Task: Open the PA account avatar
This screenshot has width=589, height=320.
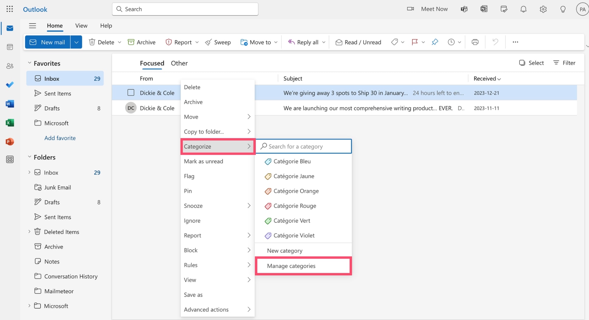Action: [582, 9]
